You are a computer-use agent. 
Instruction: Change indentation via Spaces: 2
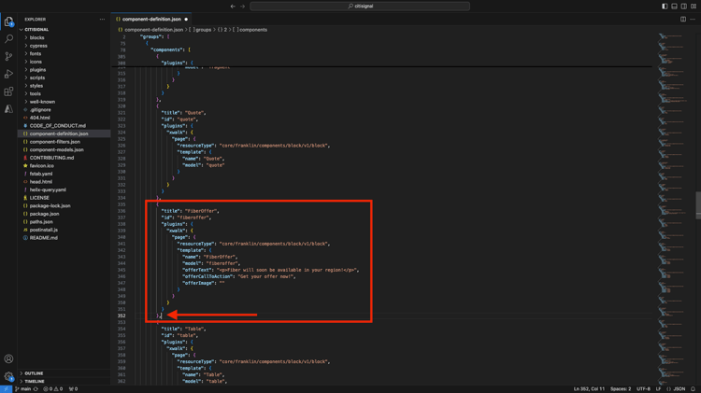click(621, 389)
